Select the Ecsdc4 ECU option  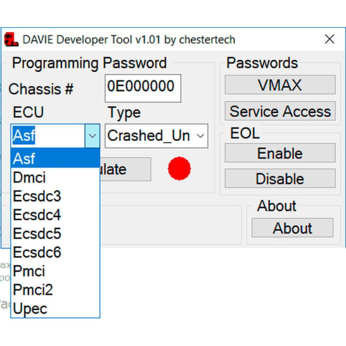[x=55, y=215]
